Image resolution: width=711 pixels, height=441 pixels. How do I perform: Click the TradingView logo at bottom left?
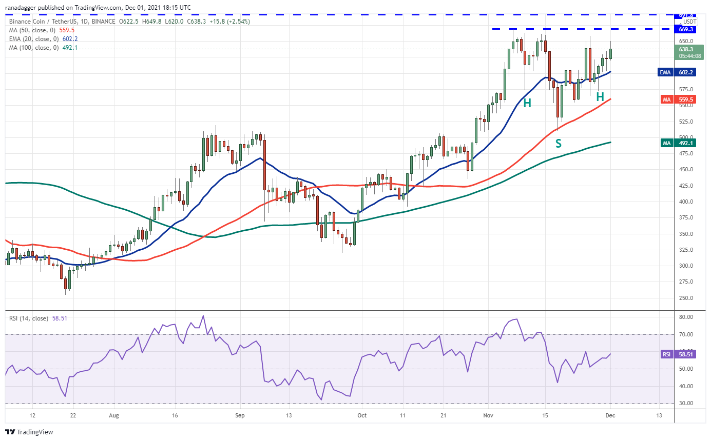point(30,432)
